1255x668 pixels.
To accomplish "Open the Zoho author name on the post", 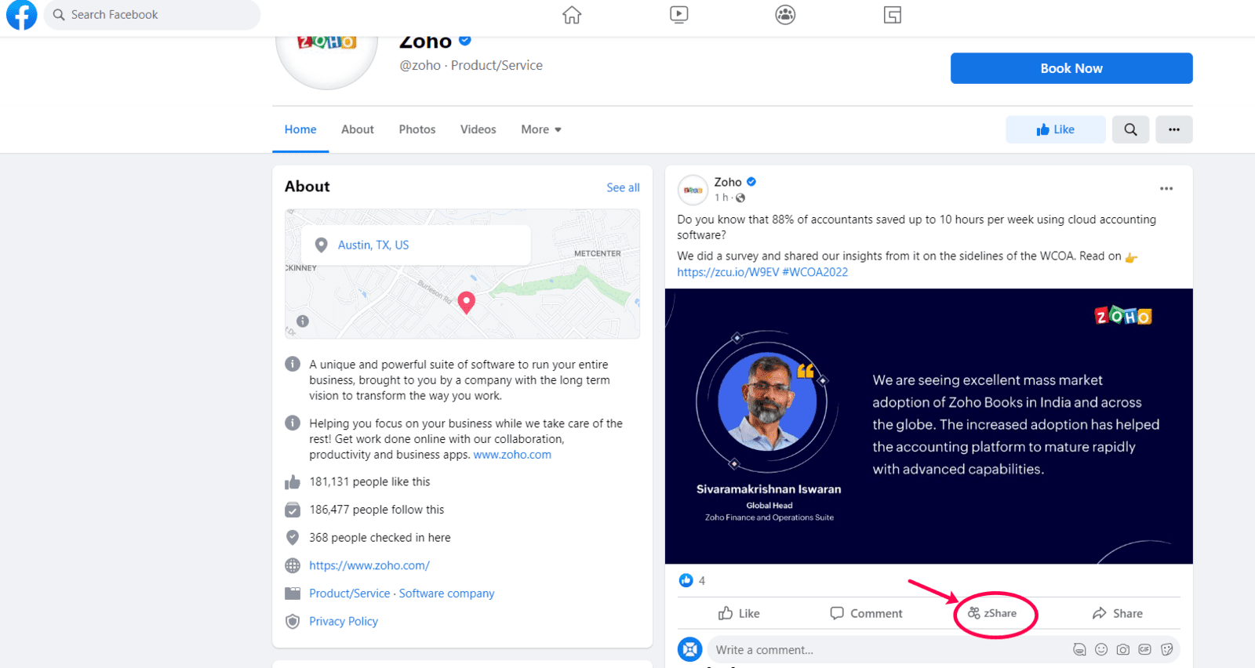I will [728, 182].
